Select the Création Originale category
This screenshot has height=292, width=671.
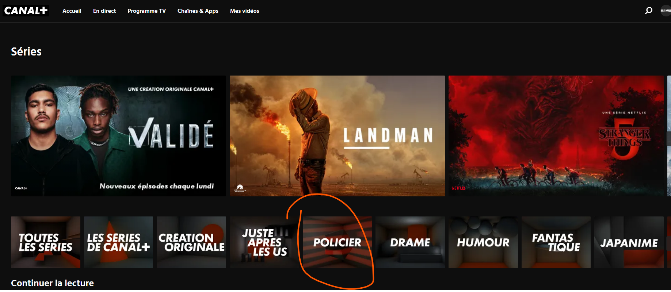[x=191, y=242]
